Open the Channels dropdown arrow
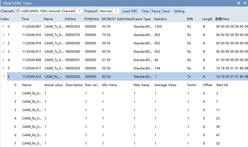The image size is (248, 147). point(79,11)
